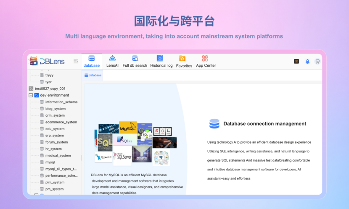Open medical_system database
The image size is (349, 209).
click(58, 155)
